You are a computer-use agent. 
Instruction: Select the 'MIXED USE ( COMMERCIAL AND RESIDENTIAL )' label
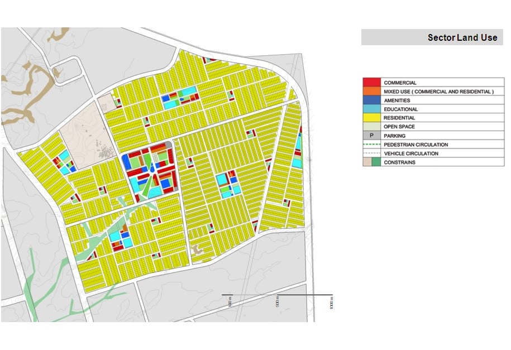tap(438, 92)
